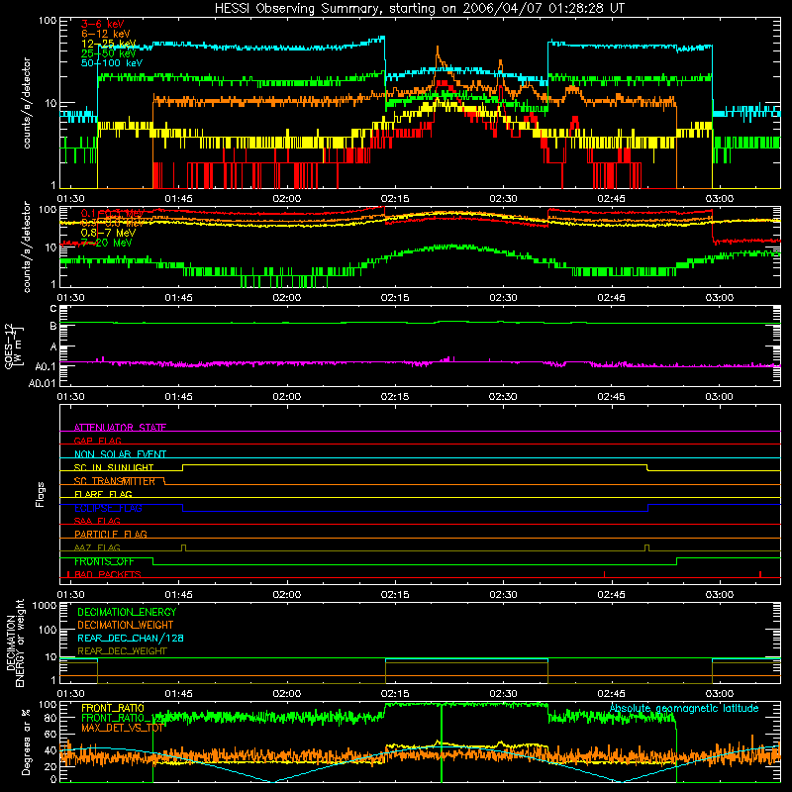This screenshot has height=792, width=792.
Task: Click '01:45' tick below the keV panel
Action: 179,199
